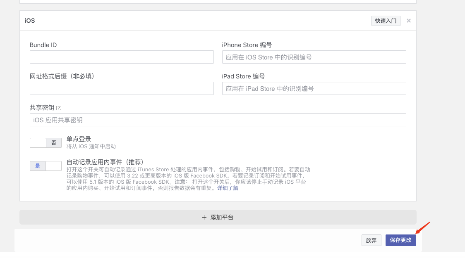Save with the 保存更改 button

pos(400,240)
